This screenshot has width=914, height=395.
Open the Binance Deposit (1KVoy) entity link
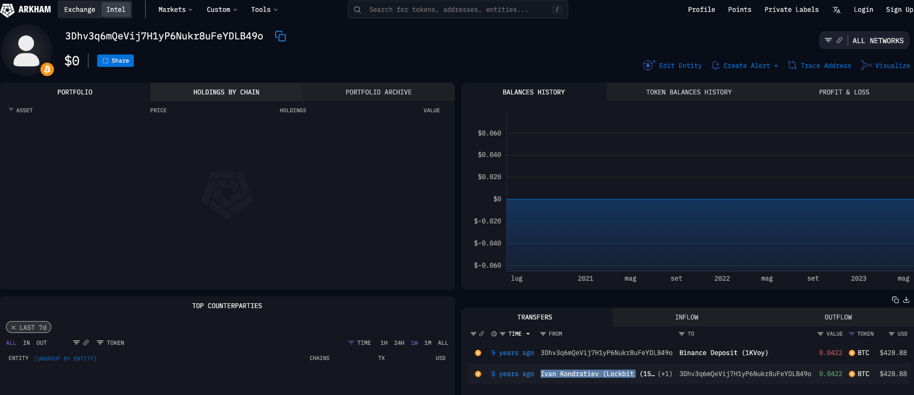click(x=723, y=353)
